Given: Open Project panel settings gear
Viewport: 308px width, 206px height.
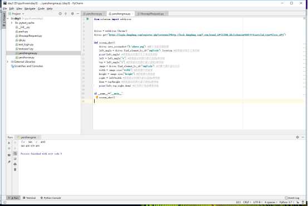Looking at the screenshot, I should coord(72,13).
